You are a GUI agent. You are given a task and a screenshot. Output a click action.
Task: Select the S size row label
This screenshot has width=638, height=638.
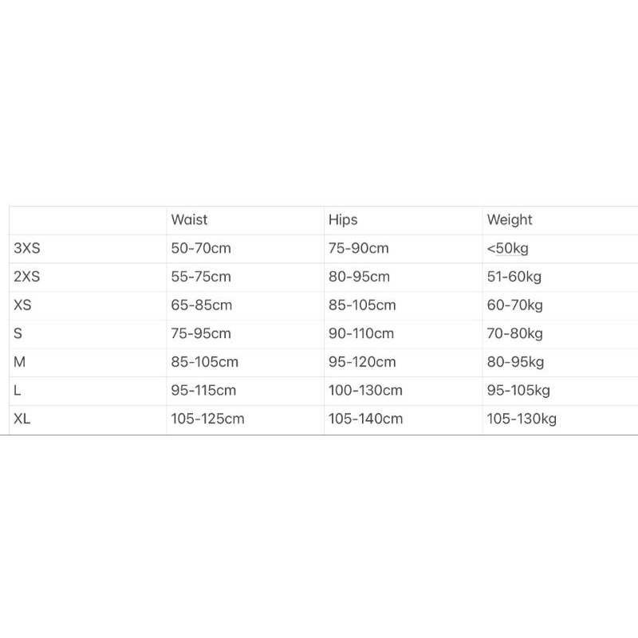pos(18,333)
